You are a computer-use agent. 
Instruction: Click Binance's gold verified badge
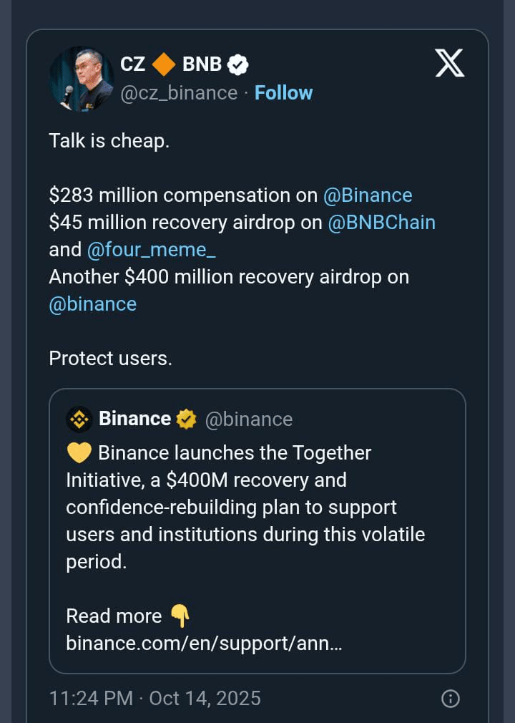pos(187,419)
